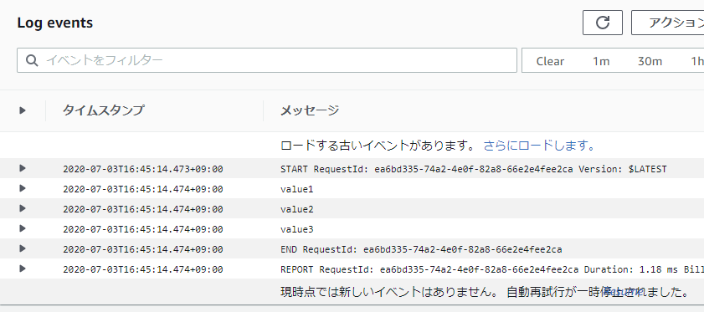The image size is (704, 312).
Task: Click the value1 message text
Action: 297,189
